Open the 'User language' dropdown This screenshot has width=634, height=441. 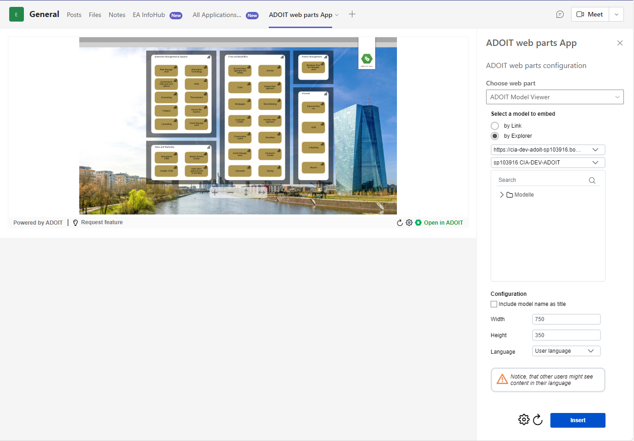566,351
